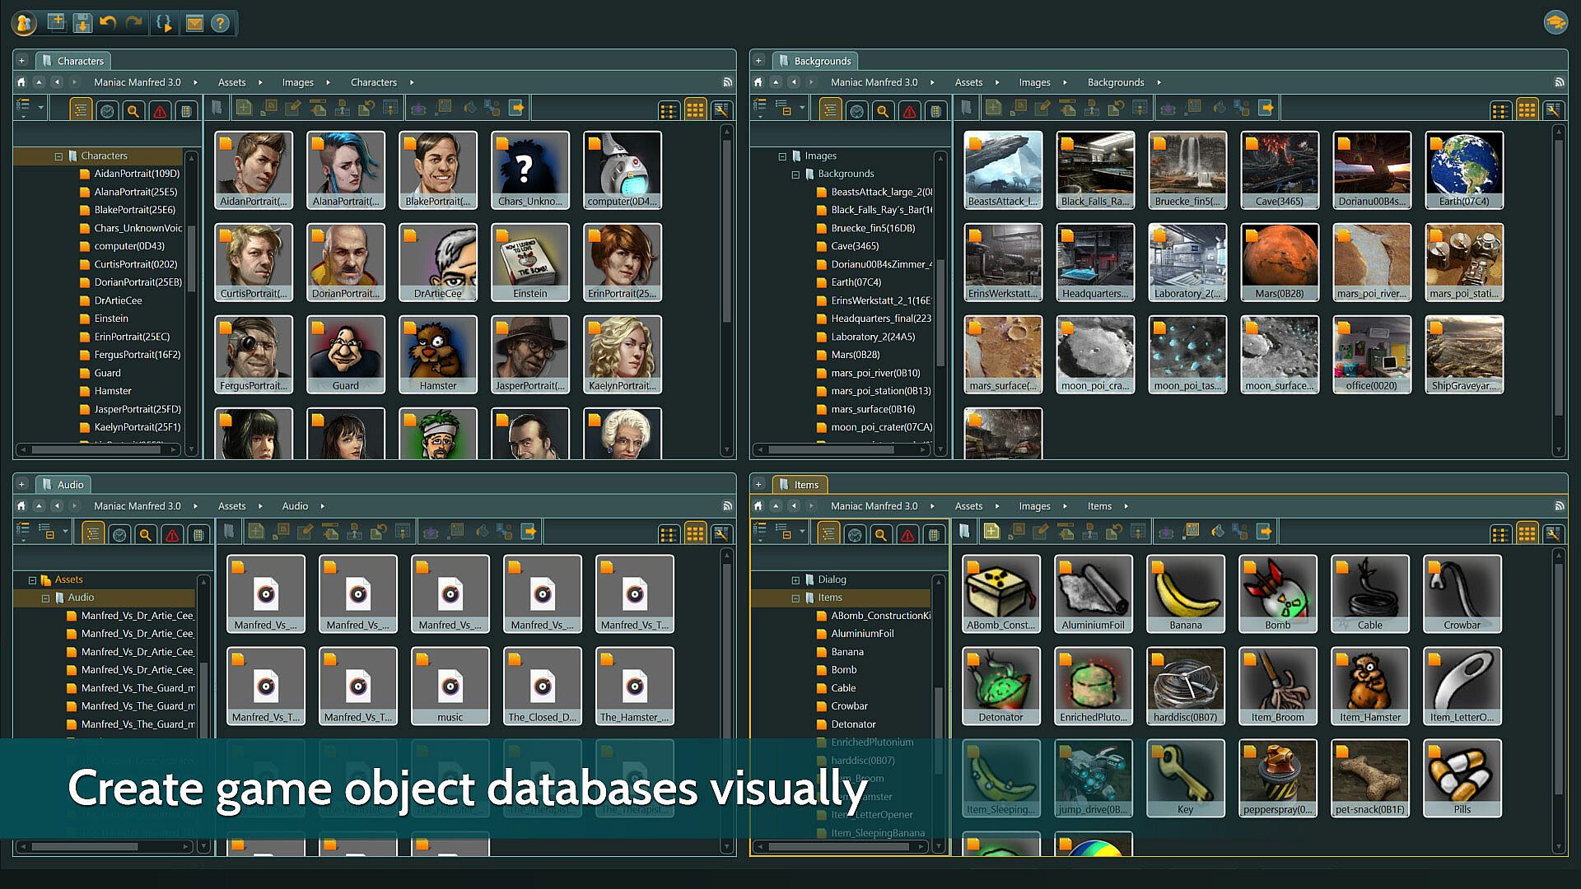Image resolution: width=1581 pixels, height=889 pixels.
Task: Select the Earth(07C4) background thumbnail
Action: click(x=1464, y=169)
